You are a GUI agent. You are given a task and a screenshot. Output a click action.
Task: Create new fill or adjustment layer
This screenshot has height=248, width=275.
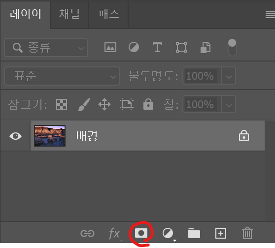tap(168, 233)
